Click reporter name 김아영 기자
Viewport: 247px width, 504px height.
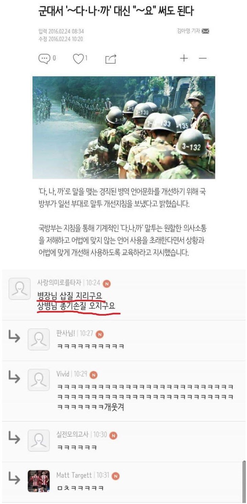pyautogui.click(x=188, y=31)
